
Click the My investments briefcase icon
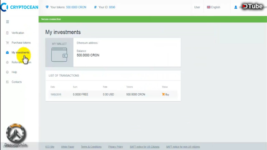coord(7,52)
